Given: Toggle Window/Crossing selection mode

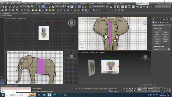Looking at the screenshot, I should [x=39, y=7].
